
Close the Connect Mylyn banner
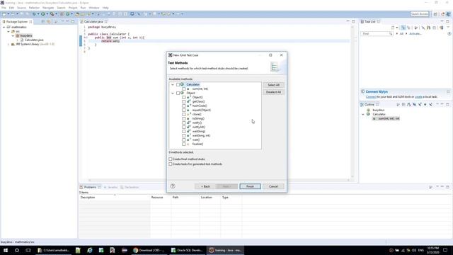pyautogui.click(x=448, y=91)
